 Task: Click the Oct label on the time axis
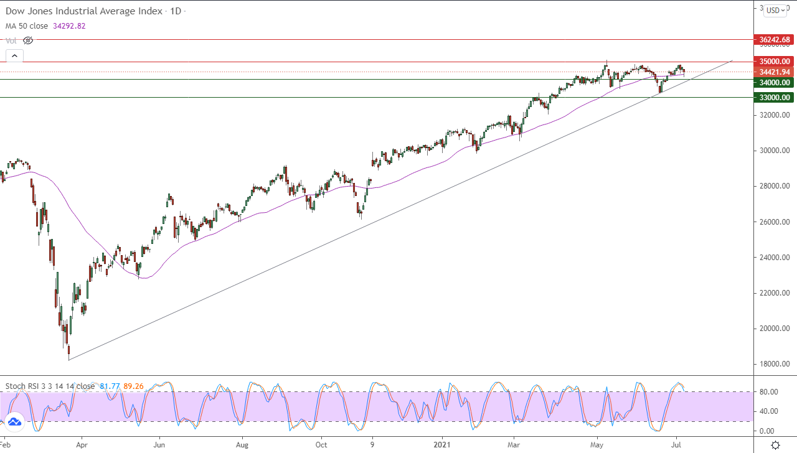click(x=321, y=445)
